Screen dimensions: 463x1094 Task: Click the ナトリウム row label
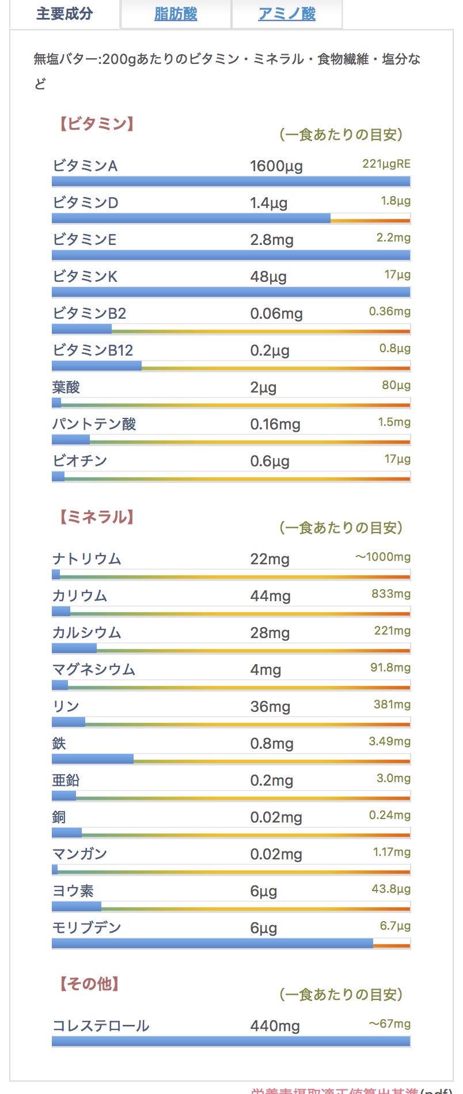[x=87, y=559]
